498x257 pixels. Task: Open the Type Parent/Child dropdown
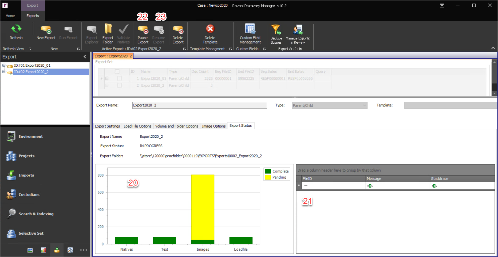click(x=329, y=105)
